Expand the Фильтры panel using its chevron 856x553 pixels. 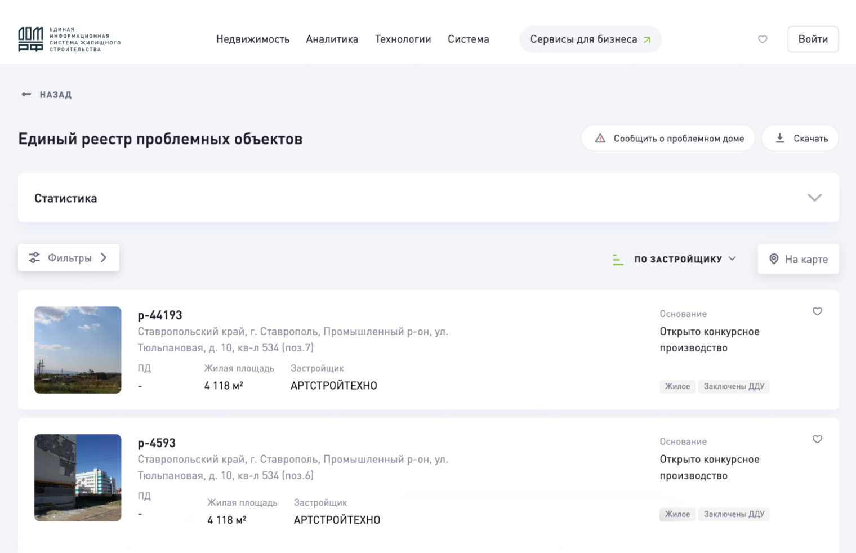[x=104, y=257]
